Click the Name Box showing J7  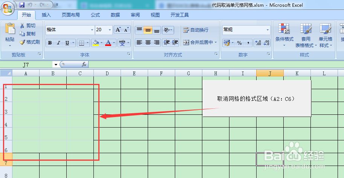26,64
